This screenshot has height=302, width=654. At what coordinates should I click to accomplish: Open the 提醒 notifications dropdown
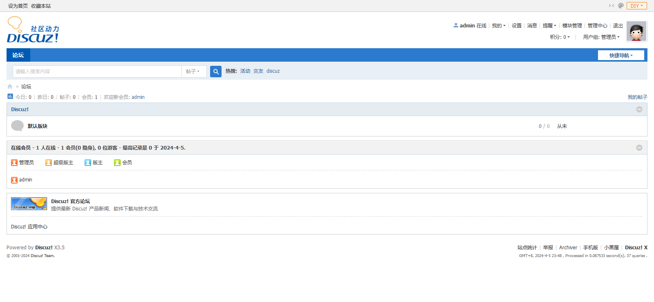(549, 26)
